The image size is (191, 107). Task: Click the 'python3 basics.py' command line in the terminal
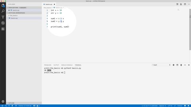coord(73,68)
